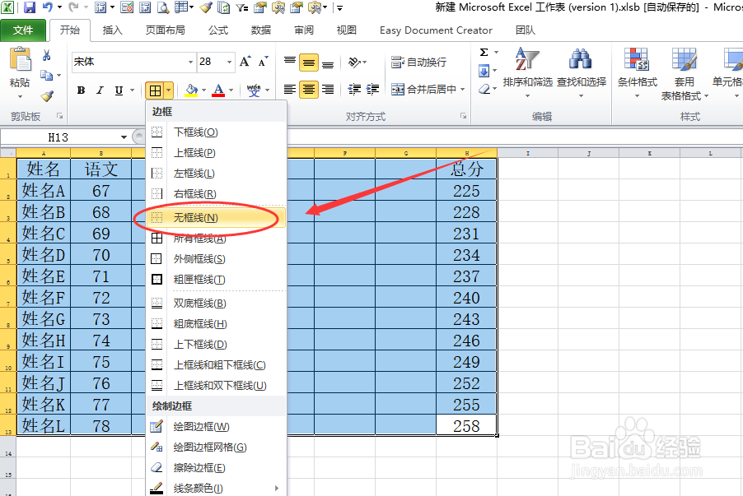Open the Fill Color dropdown arrow
Viewport: 743px width, 496px height.
(203, 90)
